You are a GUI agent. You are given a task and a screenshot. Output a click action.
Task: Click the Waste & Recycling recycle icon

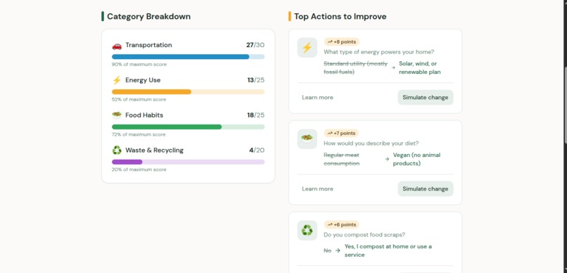(x=117, y=150)
